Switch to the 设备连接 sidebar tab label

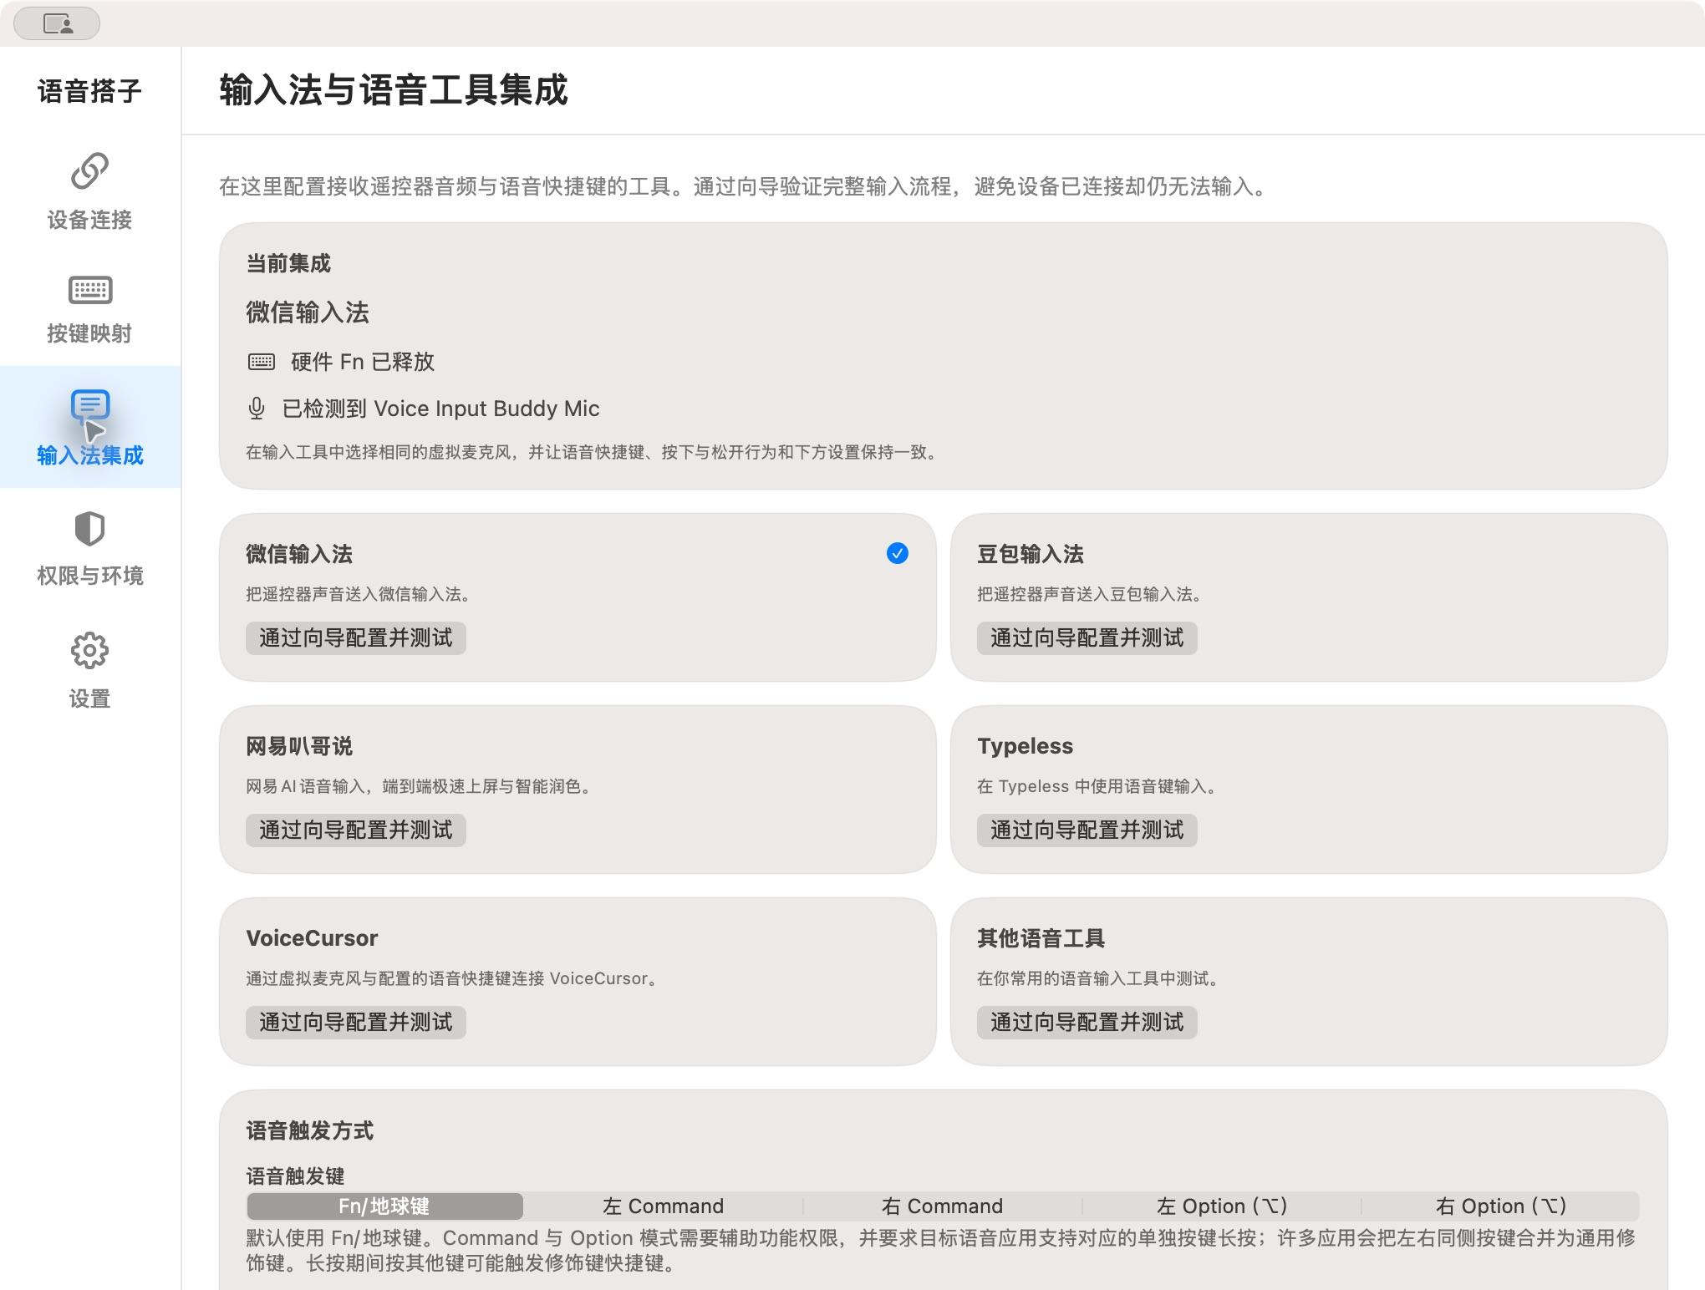point(89,220)
